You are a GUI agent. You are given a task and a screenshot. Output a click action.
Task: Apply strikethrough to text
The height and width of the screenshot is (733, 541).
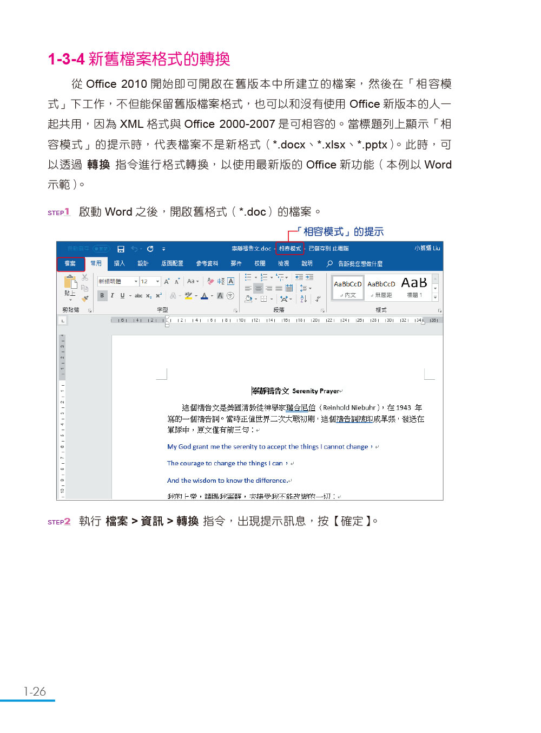pyautogui.click(x=140, y=295)
